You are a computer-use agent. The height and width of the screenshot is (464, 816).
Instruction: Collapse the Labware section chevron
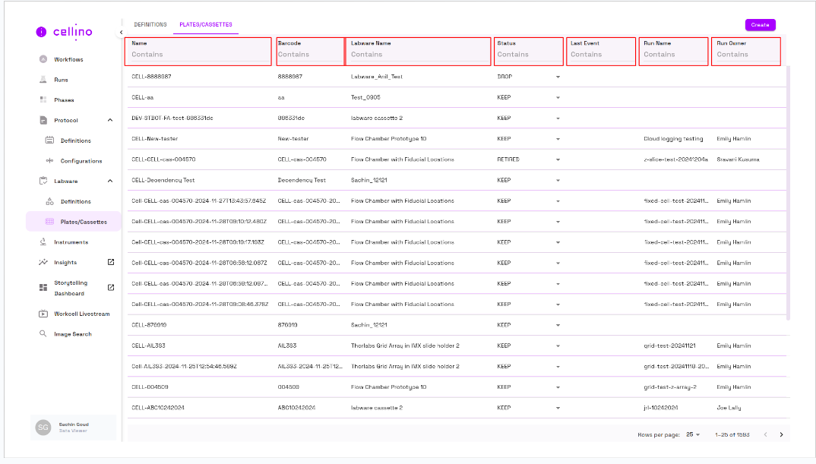click(110, 181)
